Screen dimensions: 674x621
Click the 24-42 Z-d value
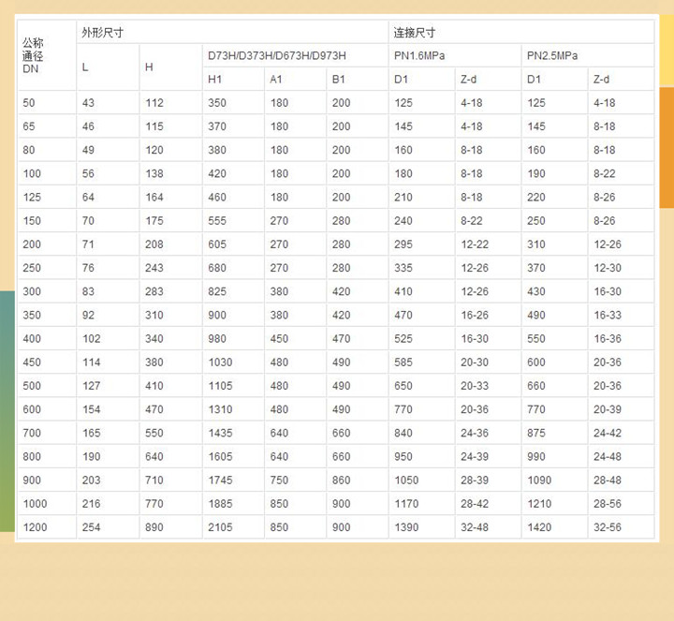point(608,433)
